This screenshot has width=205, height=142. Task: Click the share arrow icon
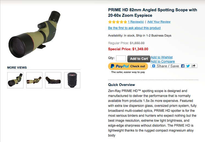point(193,66)
